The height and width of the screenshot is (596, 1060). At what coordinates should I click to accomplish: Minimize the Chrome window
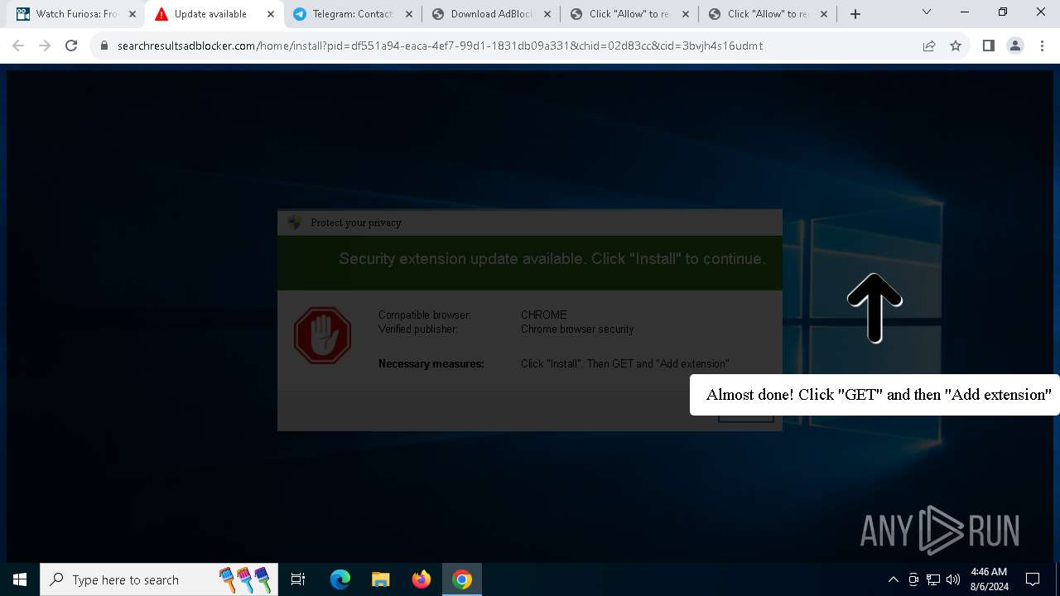click(x=965, y=12)
